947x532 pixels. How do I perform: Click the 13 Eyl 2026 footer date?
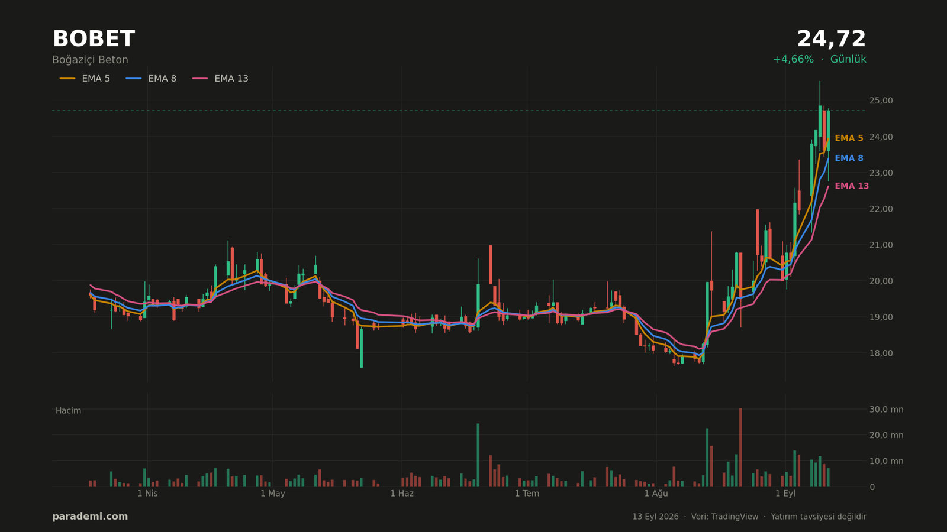655,517
